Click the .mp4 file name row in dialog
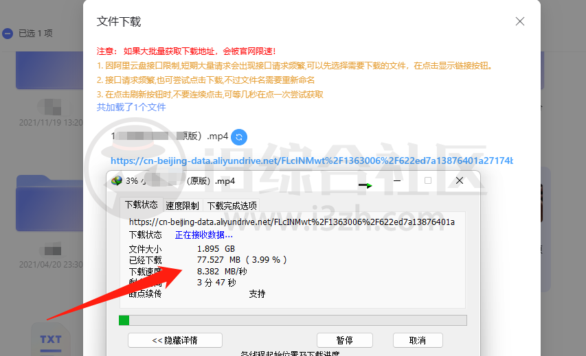The image size is (586, 356). coord(170,137)
